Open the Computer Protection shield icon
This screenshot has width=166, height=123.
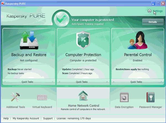(83, 40)
